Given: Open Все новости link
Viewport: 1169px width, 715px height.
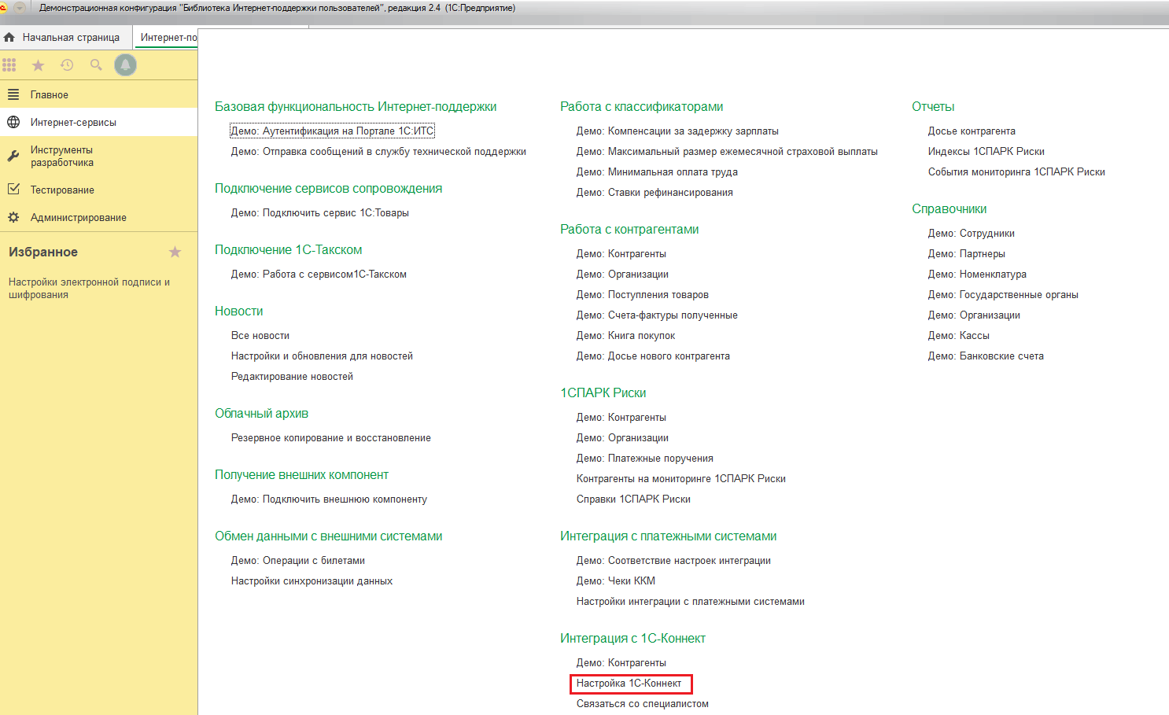Looking at the screenshot, I should pyautogui.click(x=260, y=335).
